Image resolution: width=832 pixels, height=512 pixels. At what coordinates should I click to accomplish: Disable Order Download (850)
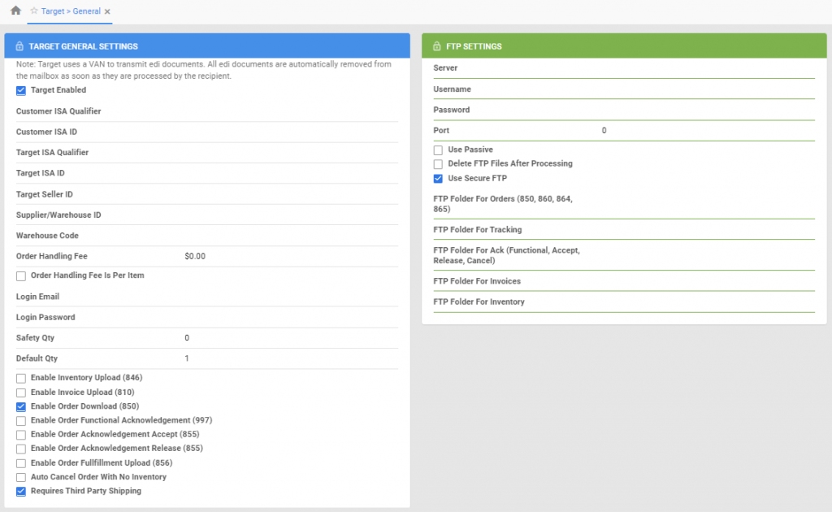[20, 406]
